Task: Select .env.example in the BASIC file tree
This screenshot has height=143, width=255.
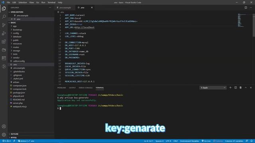Action: [x=19, y=68]
